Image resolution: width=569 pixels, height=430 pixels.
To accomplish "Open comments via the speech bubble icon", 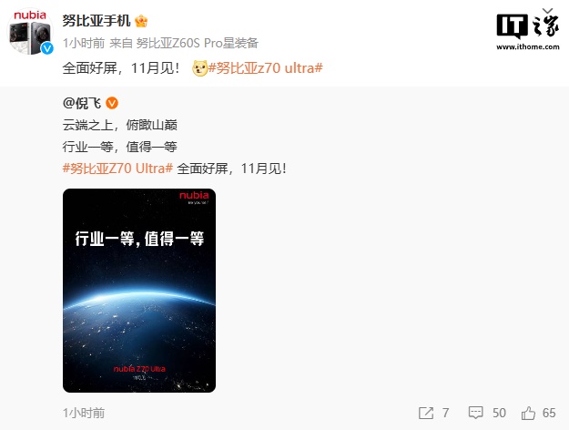I will coord(475,413).
